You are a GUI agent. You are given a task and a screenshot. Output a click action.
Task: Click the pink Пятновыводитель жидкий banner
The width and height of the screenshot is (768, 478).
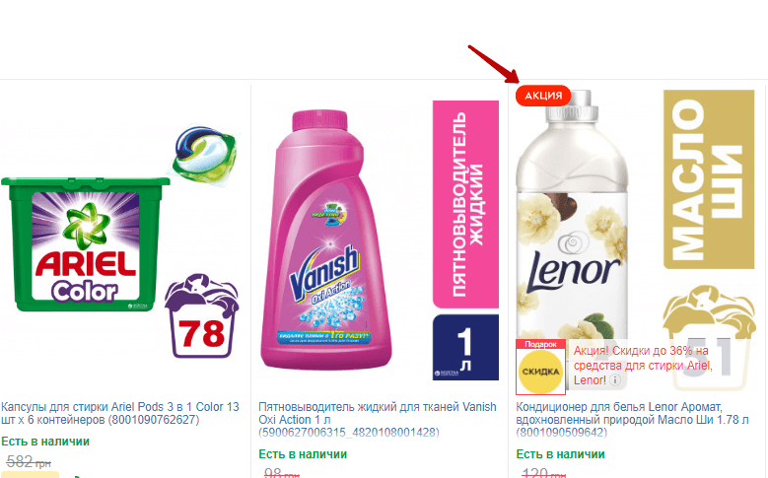pyautogui.click(x=465, y=204)
